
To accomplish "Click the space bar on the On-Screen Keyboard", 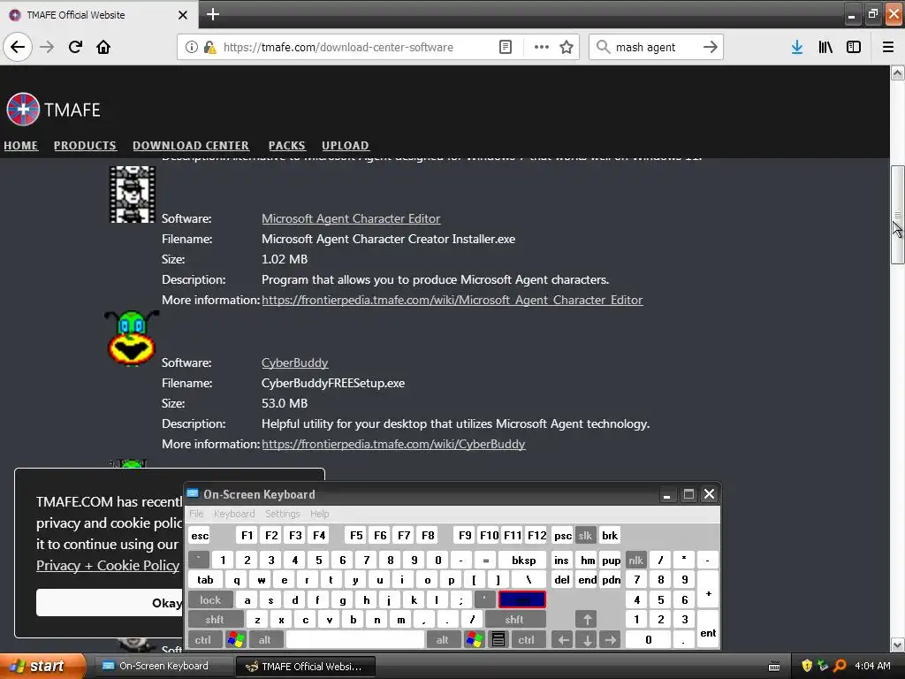I will [x=355, y=640].
